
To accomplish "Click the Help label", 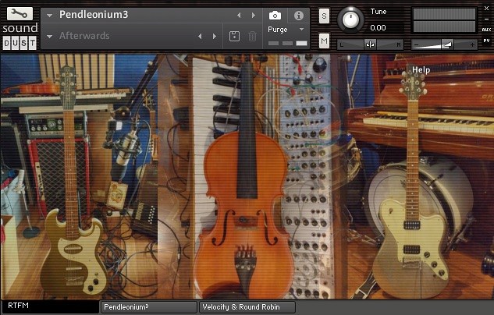I will click(421, 69).
